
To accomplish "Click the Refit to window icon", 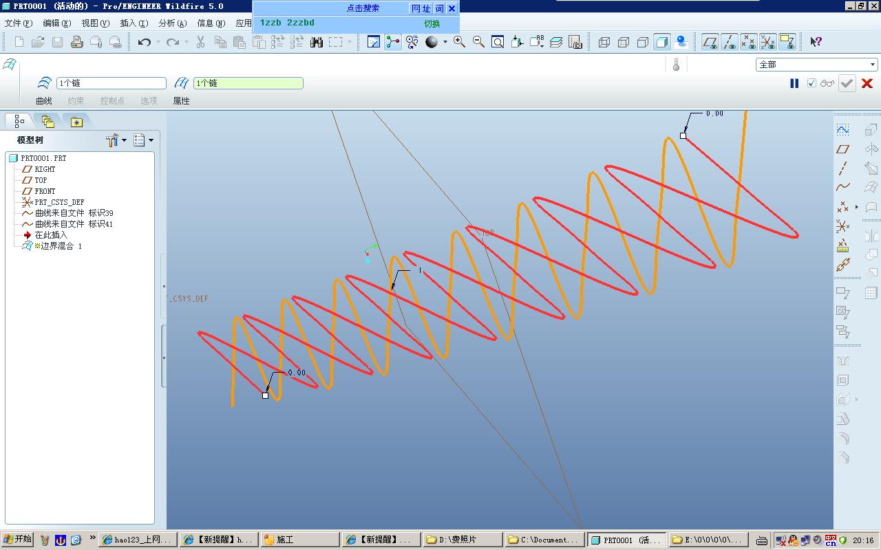I will [498, 42].
